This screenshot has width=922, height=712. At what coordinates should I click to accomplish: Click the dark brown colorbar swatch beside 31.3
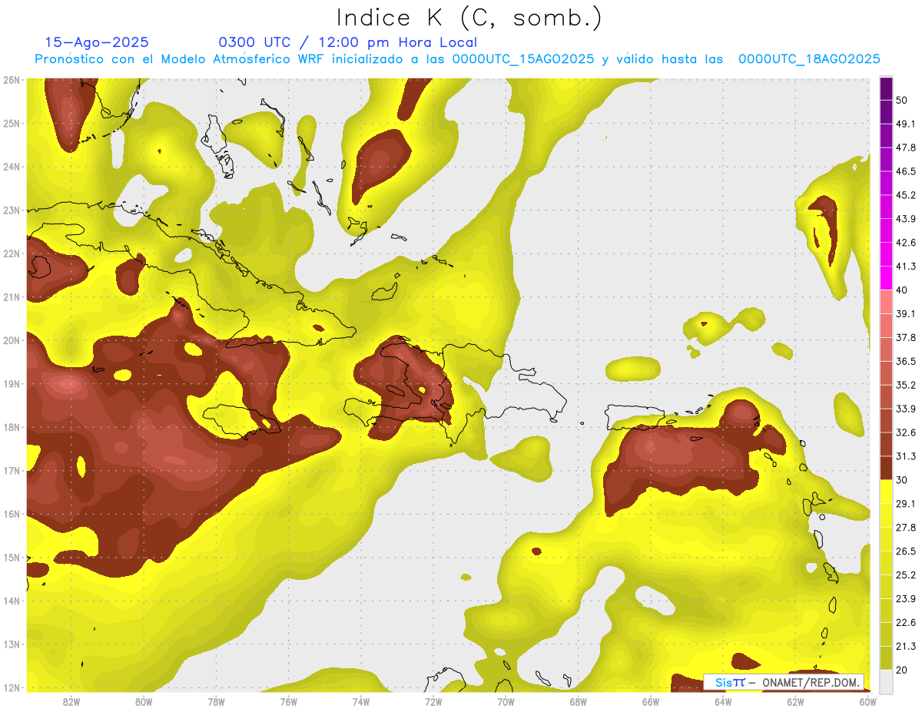coord(886,468)
